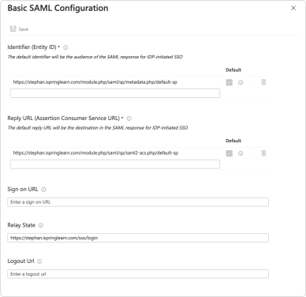Viewport: 306px width, 297px height.
Task: Toggle Default checkbox for metadata.php identifier
Action: [x=229, y=82]
